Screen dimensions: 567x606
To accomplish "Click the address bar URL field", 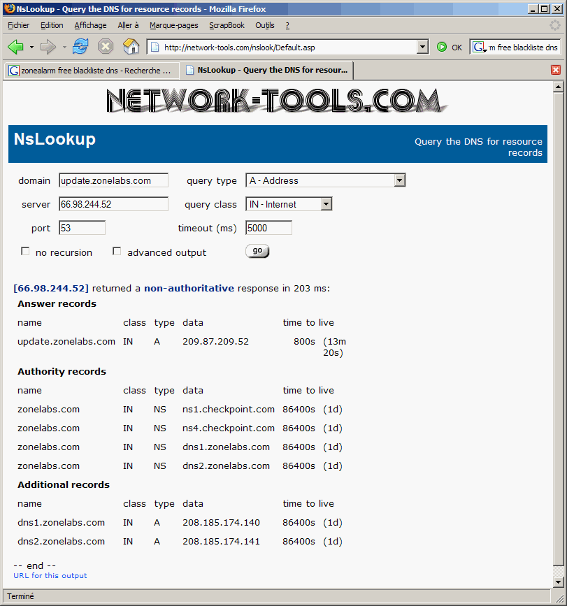I will coord(287,47).
